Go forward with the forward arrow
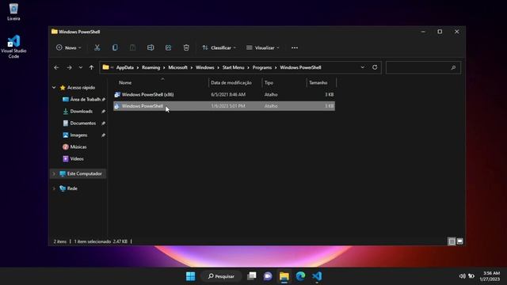This screenshot has width=507, height=285. click(69, 67)
